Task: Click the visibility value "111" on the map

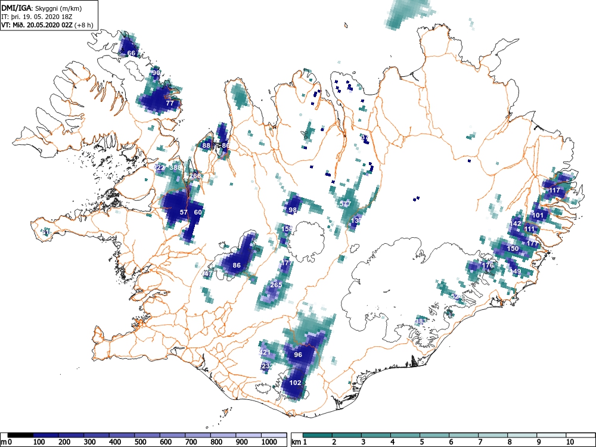Action: click(529, 229)
